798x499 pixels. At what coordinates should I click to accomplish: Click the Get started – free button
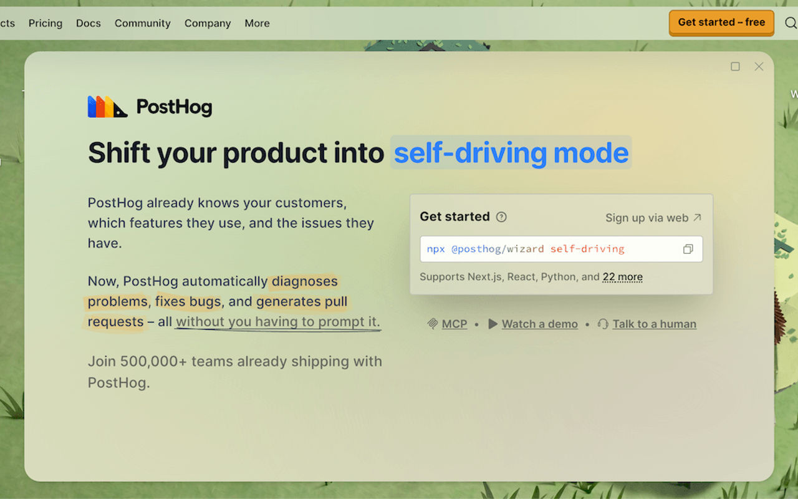(721, 22)
